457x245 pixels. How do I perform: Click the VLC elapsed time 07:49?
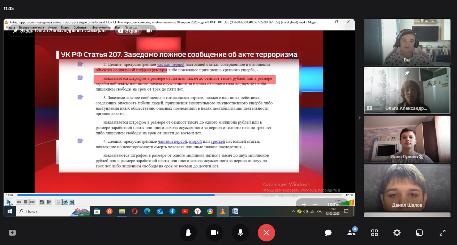(x=9, y=195)
